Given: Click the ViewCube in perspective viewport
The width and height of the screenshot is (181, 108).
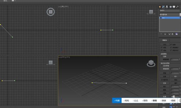Looking at the screenshot, I should click(x=151, y=63).
